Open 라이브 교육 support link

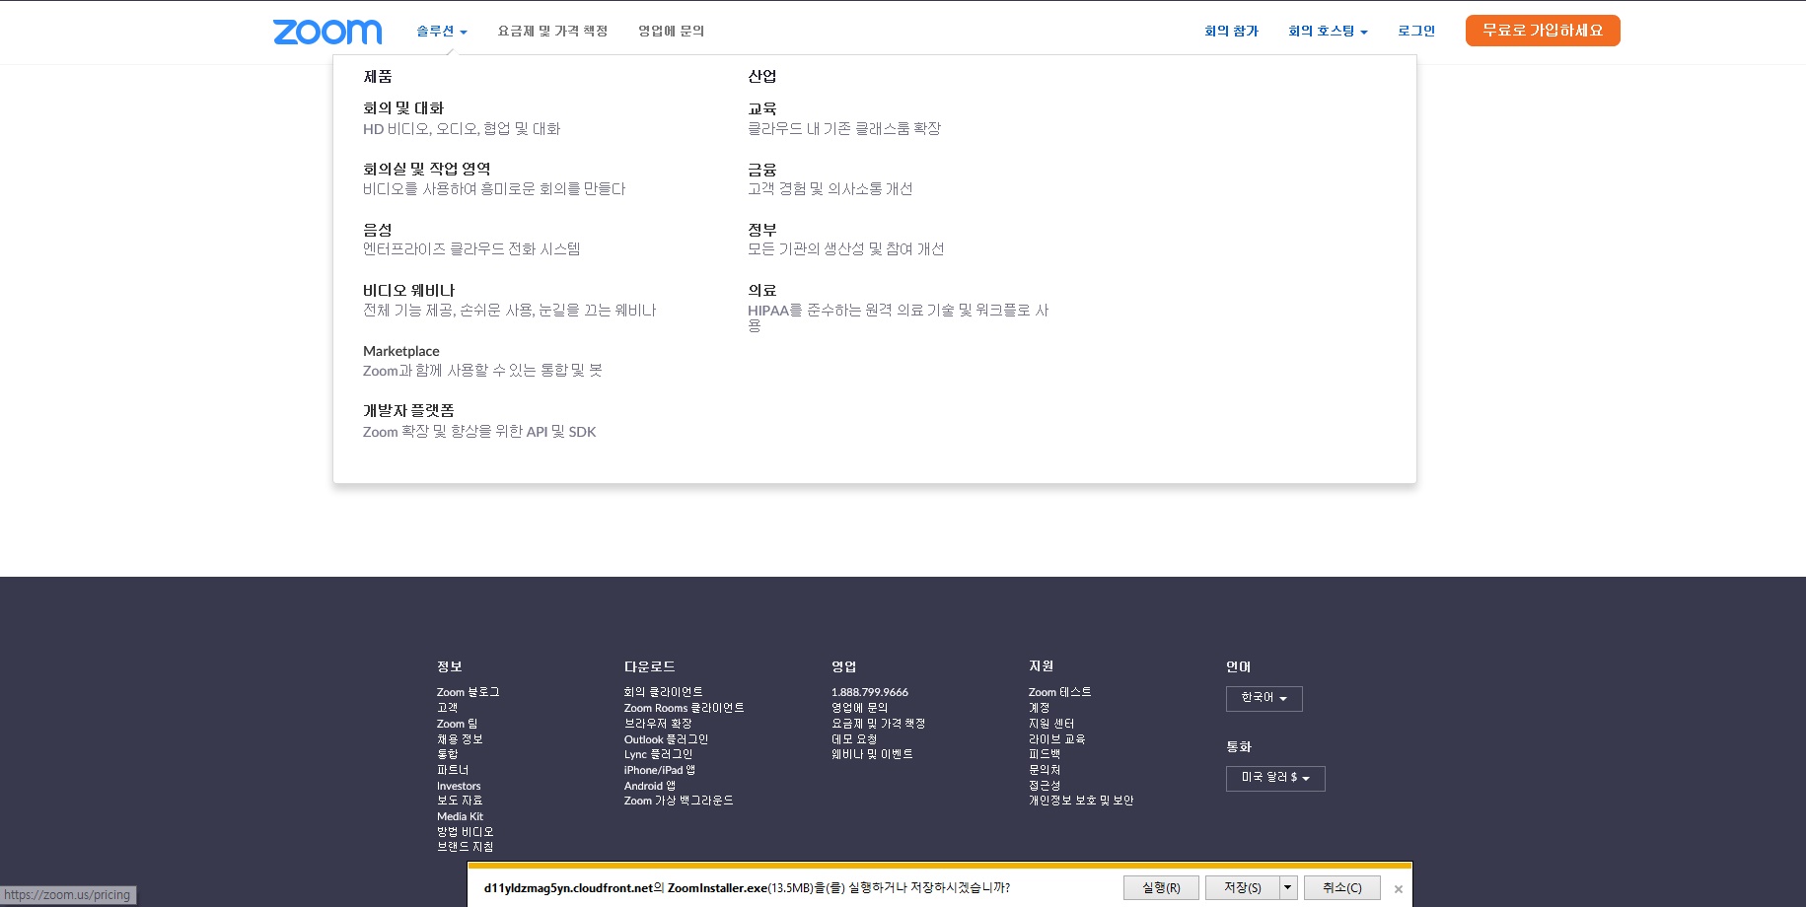pos(1056,739)
